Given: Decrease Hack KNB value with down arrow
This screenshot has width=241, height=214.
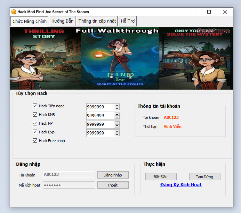Looking at the screenshot, I should pyautogui.click(x=117, y=117).
